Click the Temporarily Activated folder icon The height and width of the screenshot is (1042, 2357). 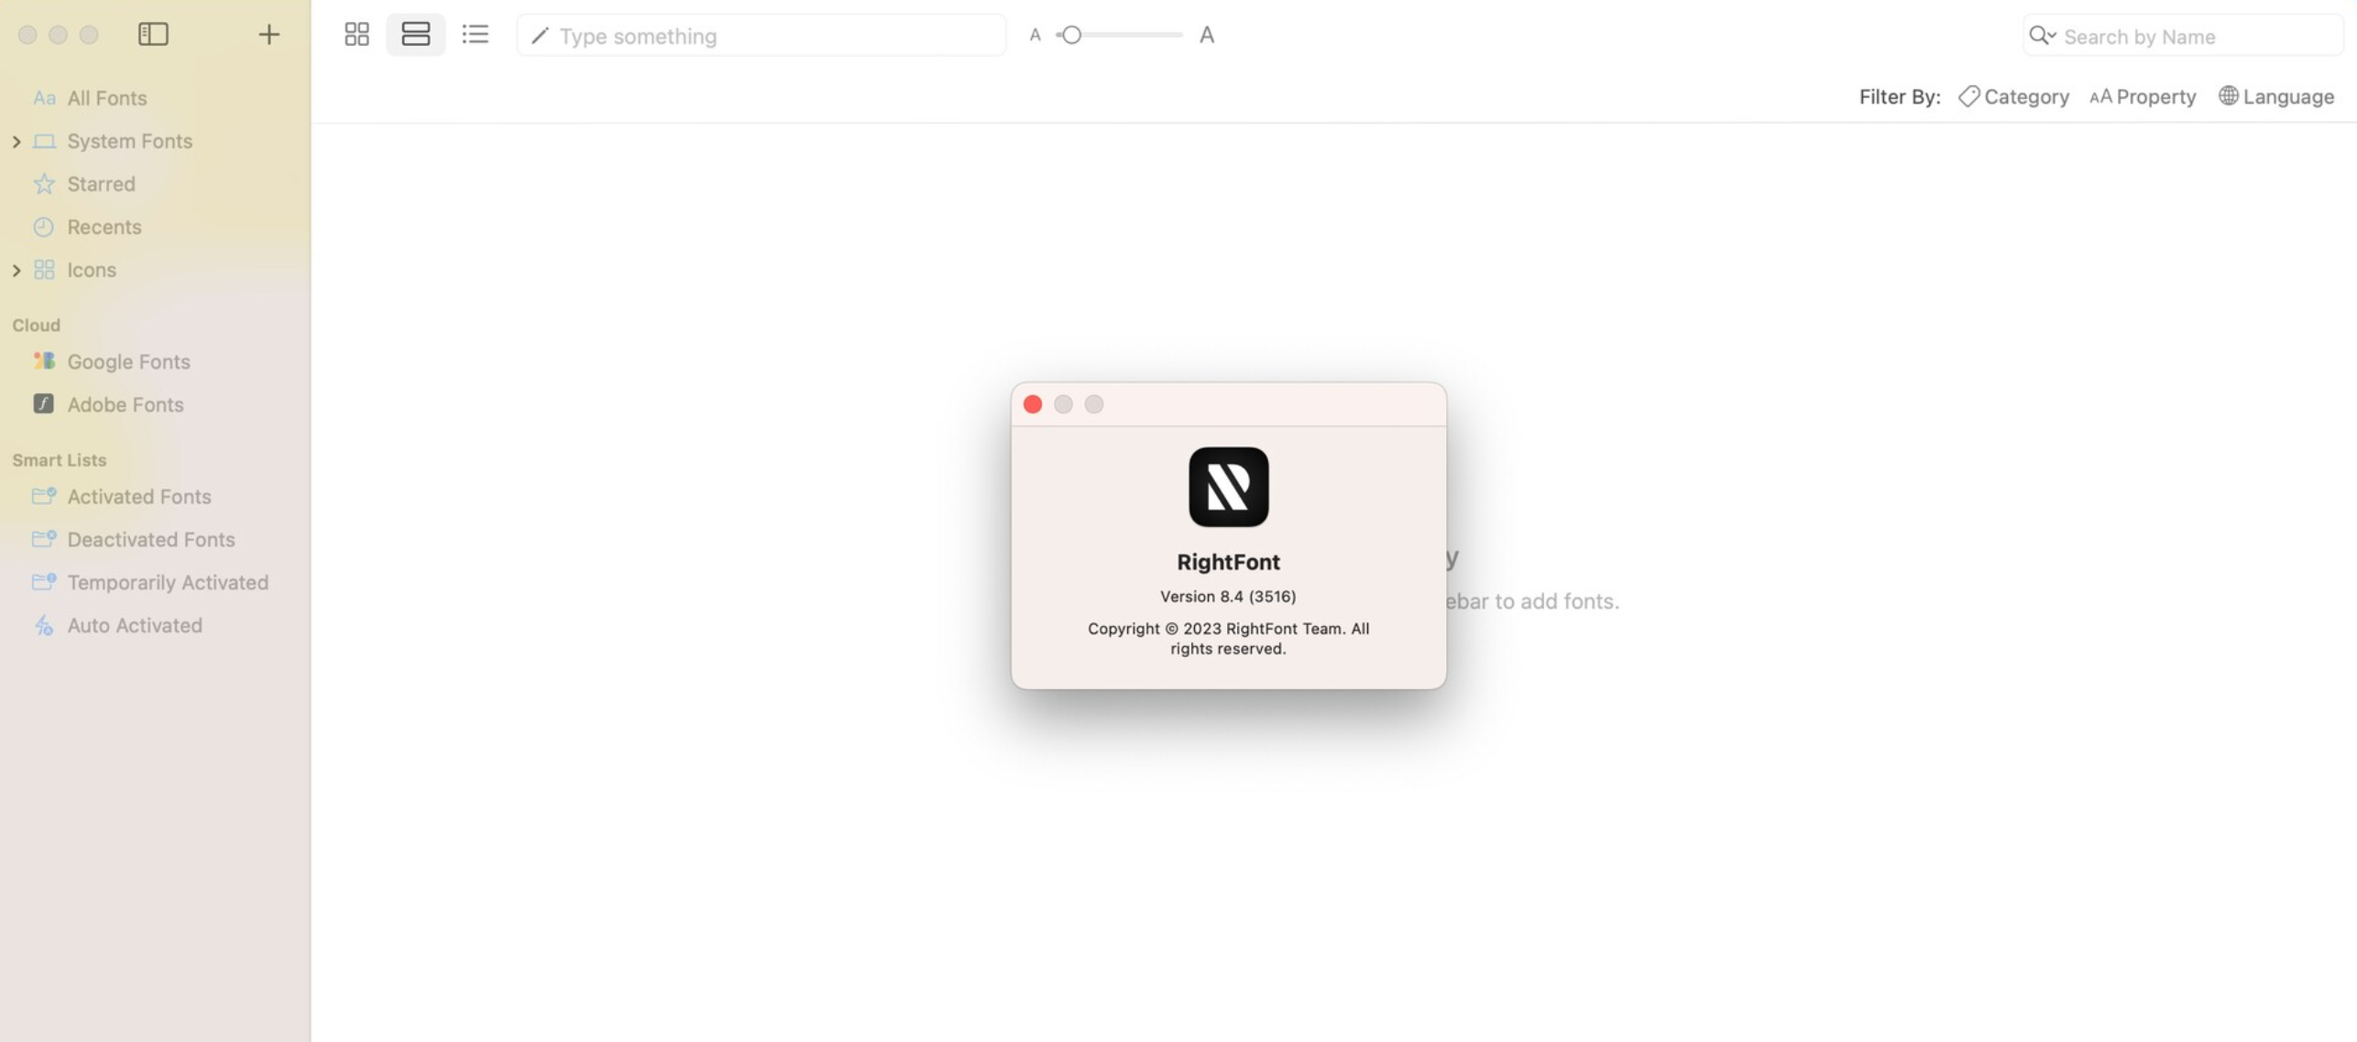click(44, 582)
